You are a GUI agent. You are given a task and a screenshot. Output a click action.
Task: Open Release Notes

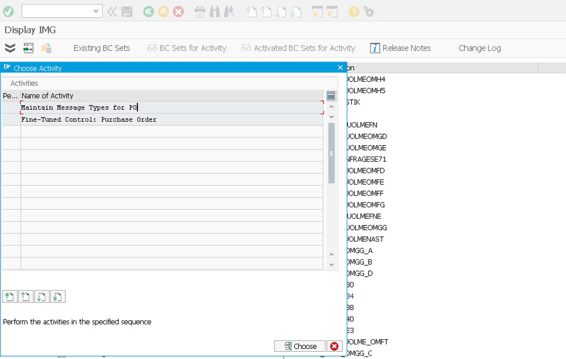(x=400, y=48)
